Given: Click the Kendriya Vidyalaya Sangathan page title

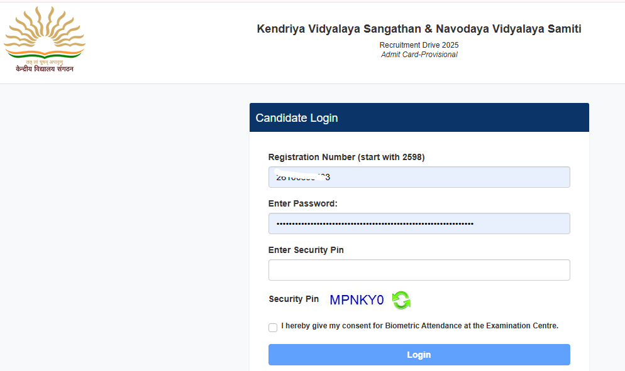Looking at the screenshot, I should click(x=419, y=30).
